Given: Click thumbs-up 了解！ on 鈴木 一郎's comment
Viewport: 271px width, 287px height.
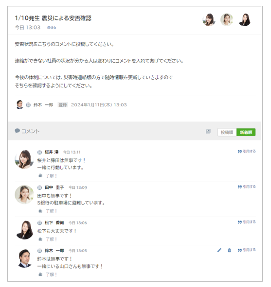Looking at the screenshot, I should point(48,274).
